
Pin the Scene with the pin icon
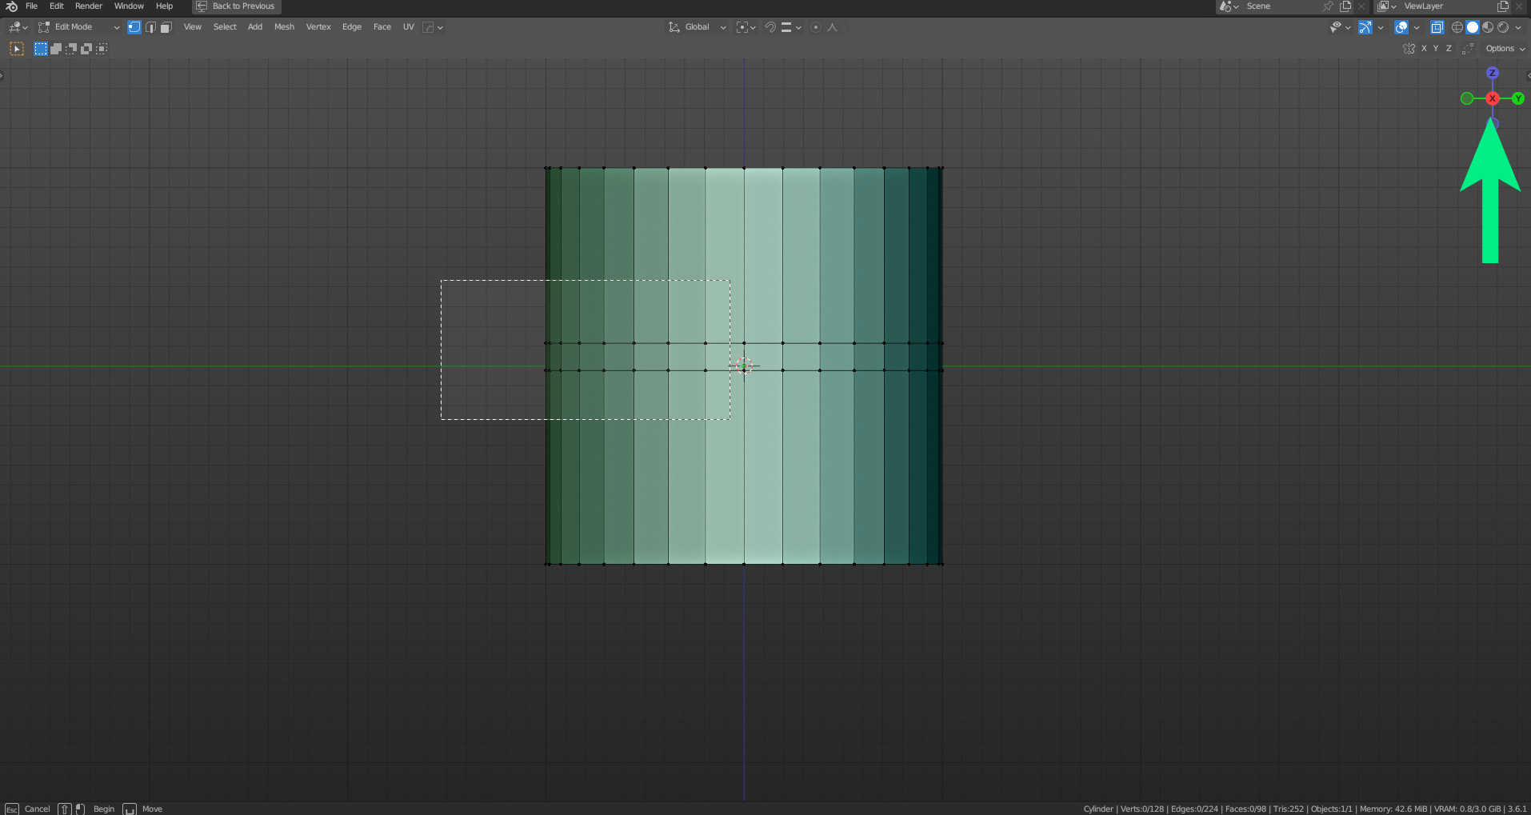pos(1328,6)
